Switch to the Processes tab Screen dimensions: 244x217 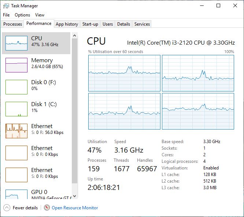[x=12, y=24]
